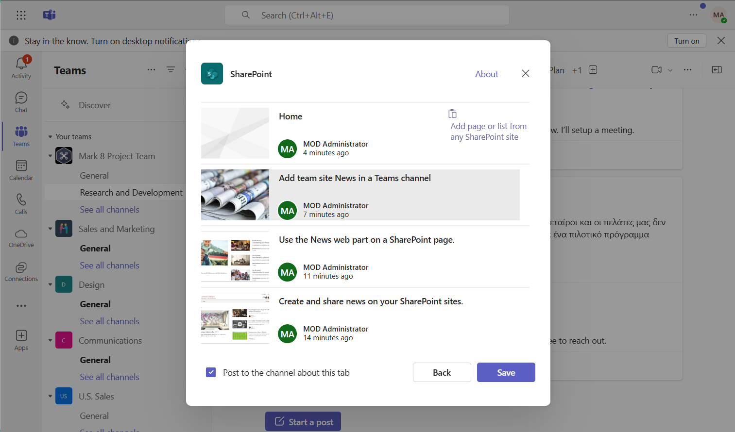The height and width of the screenshot is (432, 735).
Task: Select the General channel under Sales and Marketing
Action: point(95,248)
